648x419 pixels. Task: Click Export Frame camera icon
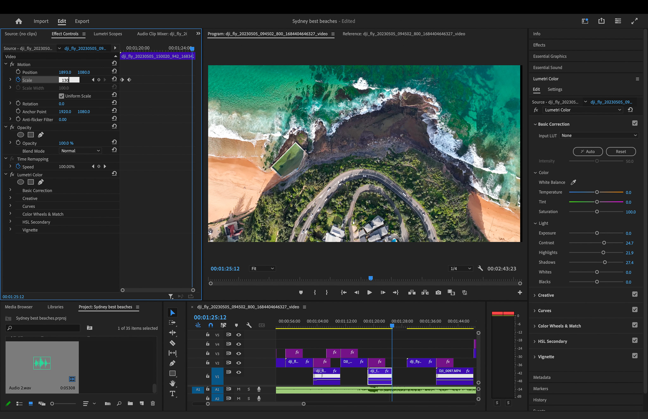tap(438, 293)
